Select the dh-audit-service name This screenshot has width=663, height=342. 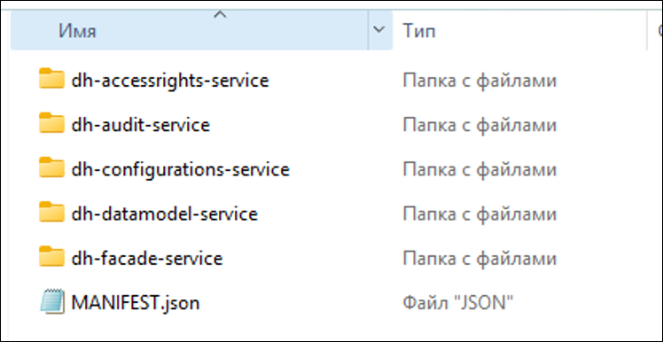(x=140, y=125)
